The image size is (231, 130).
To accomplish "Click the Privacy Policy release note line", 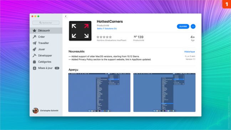I will pos(110,59).
